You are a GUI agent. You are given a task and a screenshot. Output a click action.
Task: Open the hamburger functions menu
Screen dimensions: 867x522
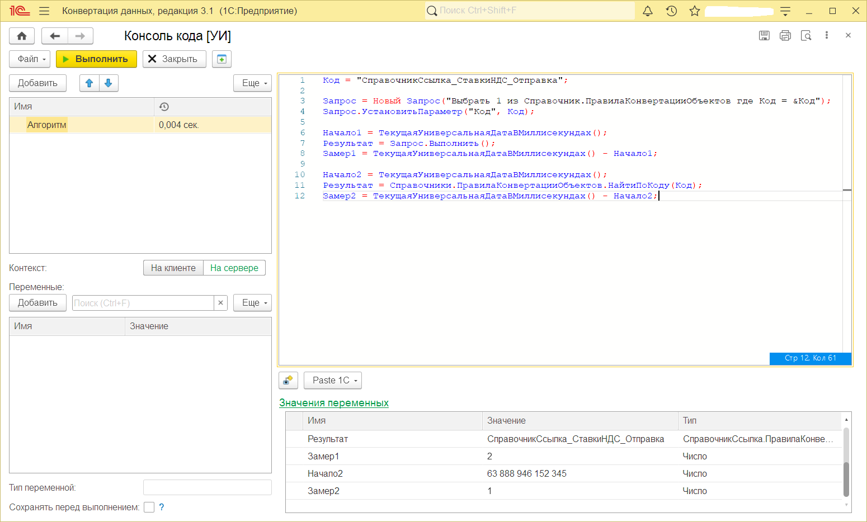point(44,11)
